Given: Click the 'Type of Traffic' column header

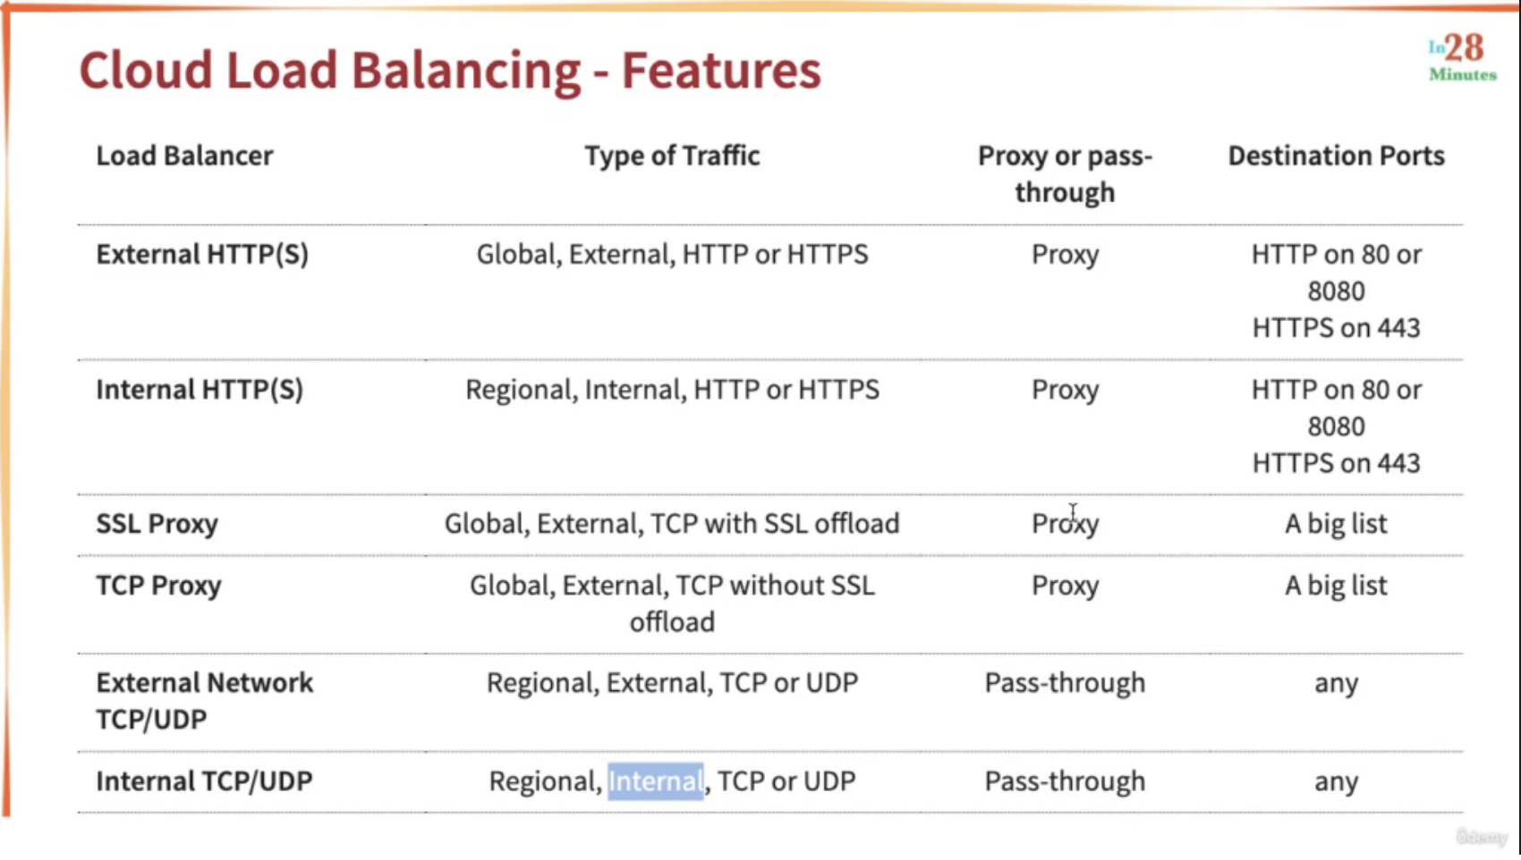Looking at the screenshot, I should pyautogui.click(x=672, y=156).
